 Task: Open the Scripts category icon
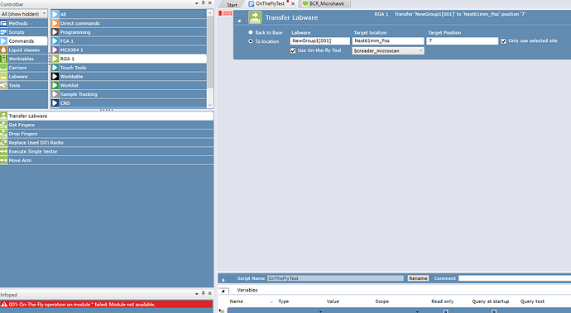click(x=3, y=32)
